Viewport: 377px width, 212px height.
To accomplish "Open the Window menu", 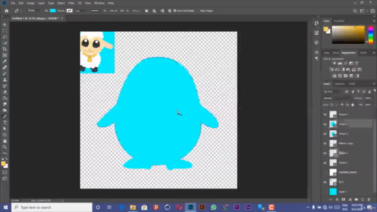I will click(100, 3).
